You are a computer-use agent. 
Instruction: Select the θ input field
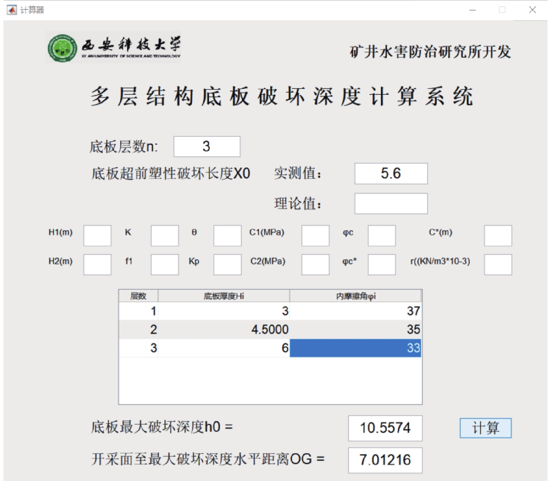pyautogui.click(x=227, y=235)
